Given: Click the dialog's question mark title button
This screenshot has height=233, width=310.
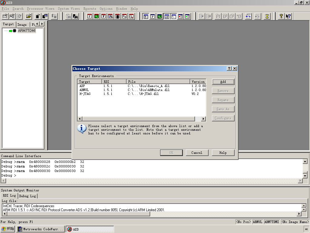Looking at the screenshot, I should point(229,68).
